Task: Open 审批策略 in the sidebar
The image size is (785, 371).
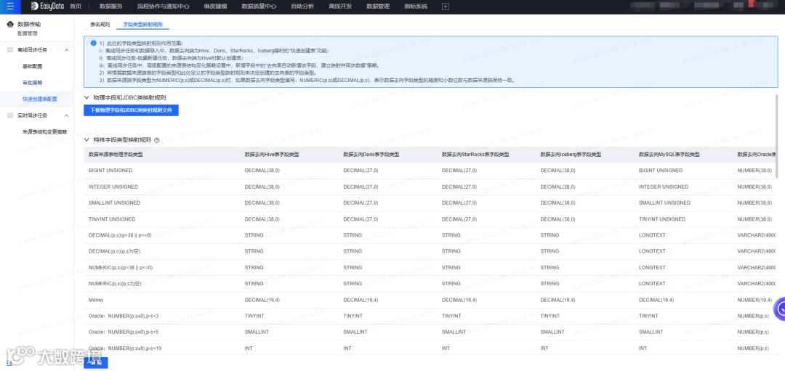Action: coord(32,83)
